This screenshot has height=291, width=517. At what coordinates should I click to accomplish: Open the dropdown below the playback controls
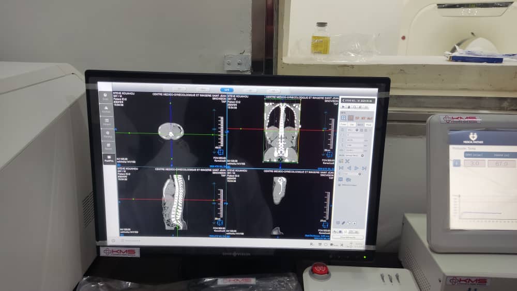point(360,174)
